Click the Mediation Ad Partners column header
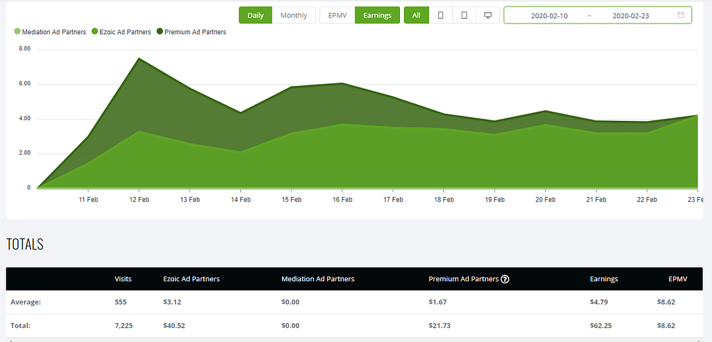Image resolution: width=712 pixels, height=342 pixels. [x=318, y=279]
